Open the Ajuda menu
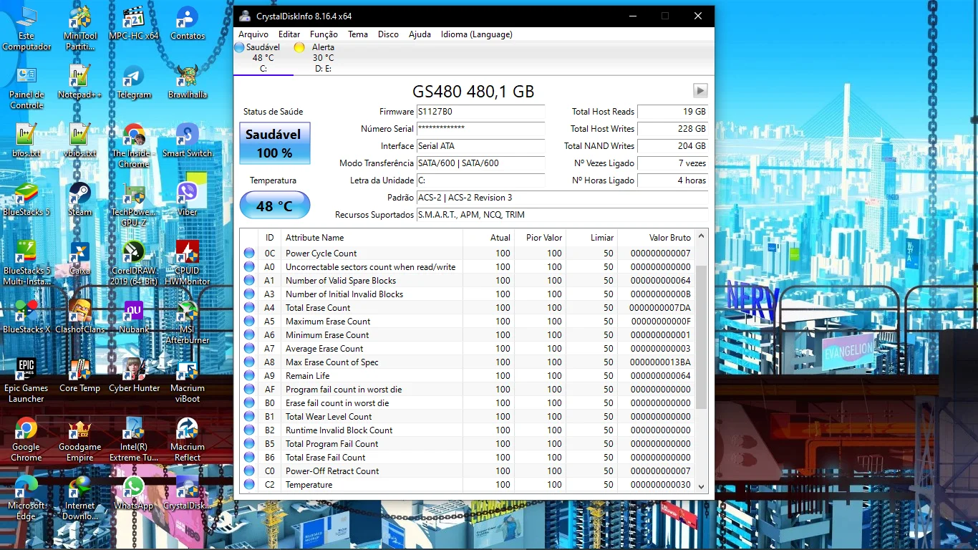 click(x=420, y=34)
